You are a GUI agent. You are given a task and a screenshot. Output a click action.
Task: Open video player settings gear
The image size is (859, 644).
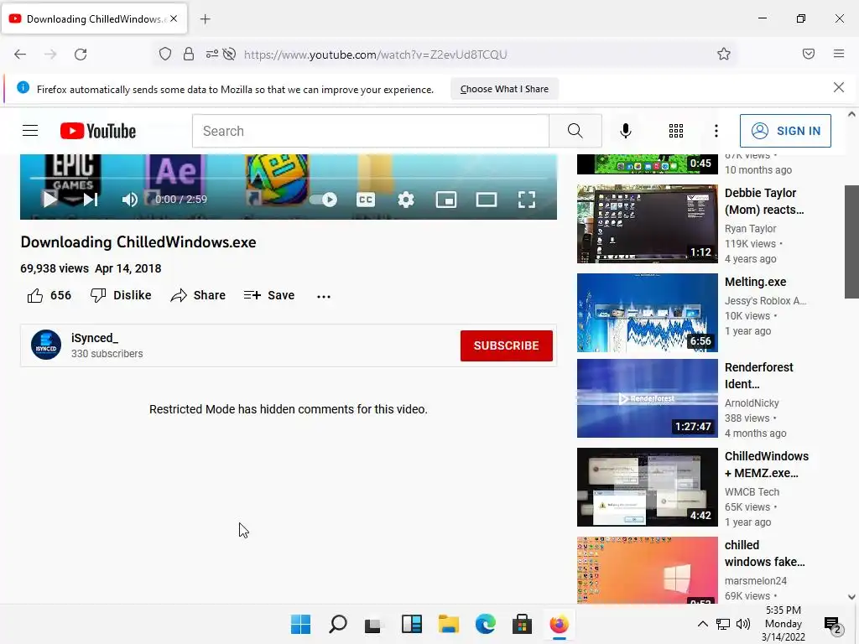[406, 200]
